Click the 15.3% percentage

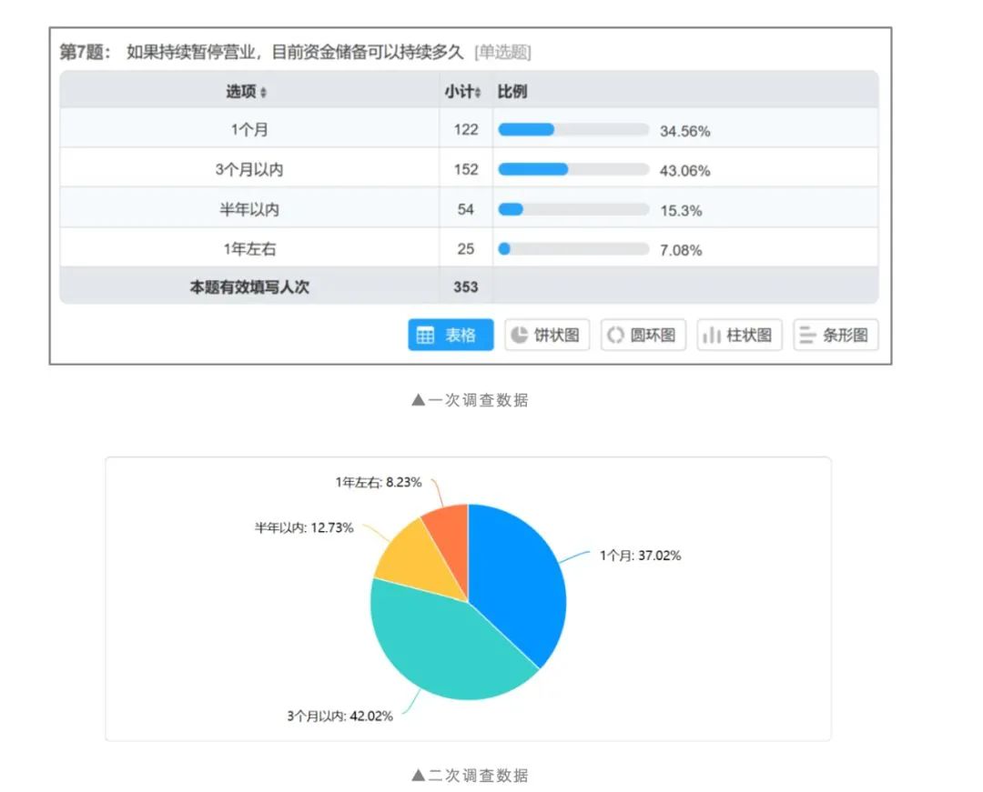click(x=681, y=210)
